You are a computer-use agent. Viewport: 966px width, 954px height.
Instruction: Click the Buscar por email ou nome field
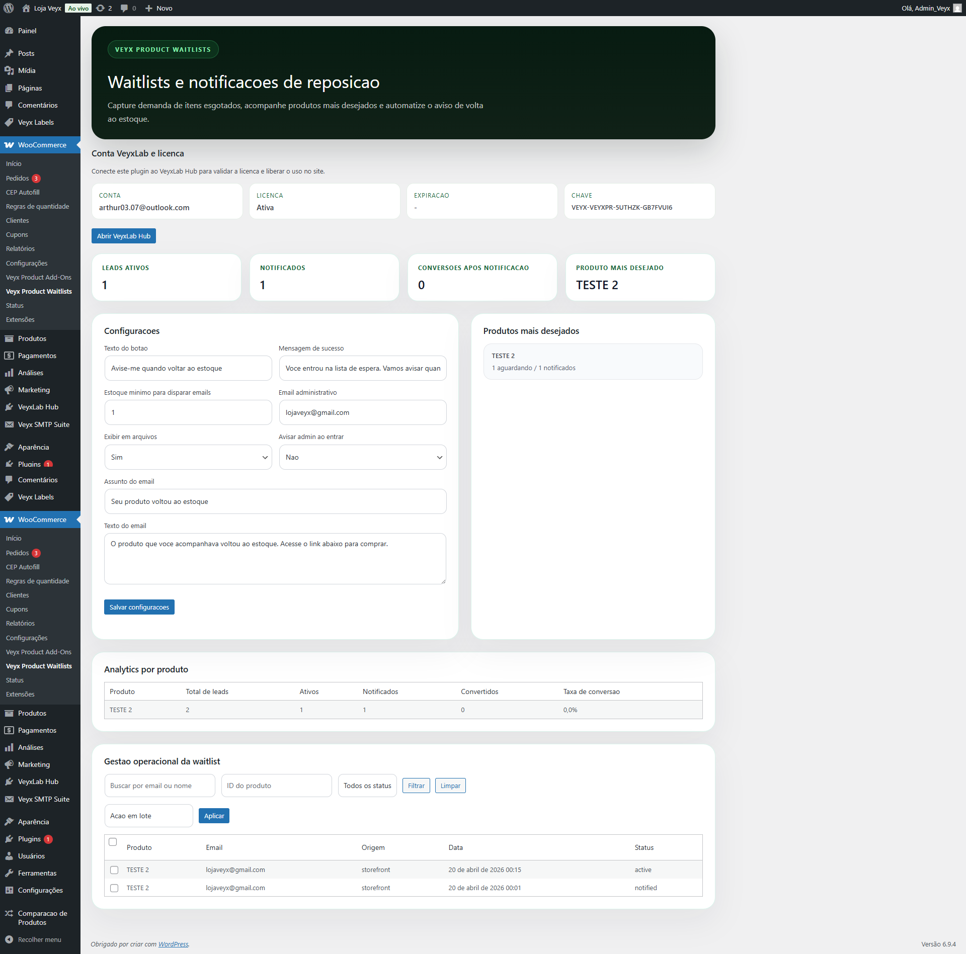tap(159, 785)
